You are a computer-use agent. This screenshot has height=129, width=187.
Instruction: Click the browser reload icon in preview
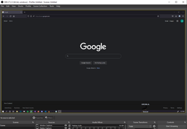(x=11, y=16)
